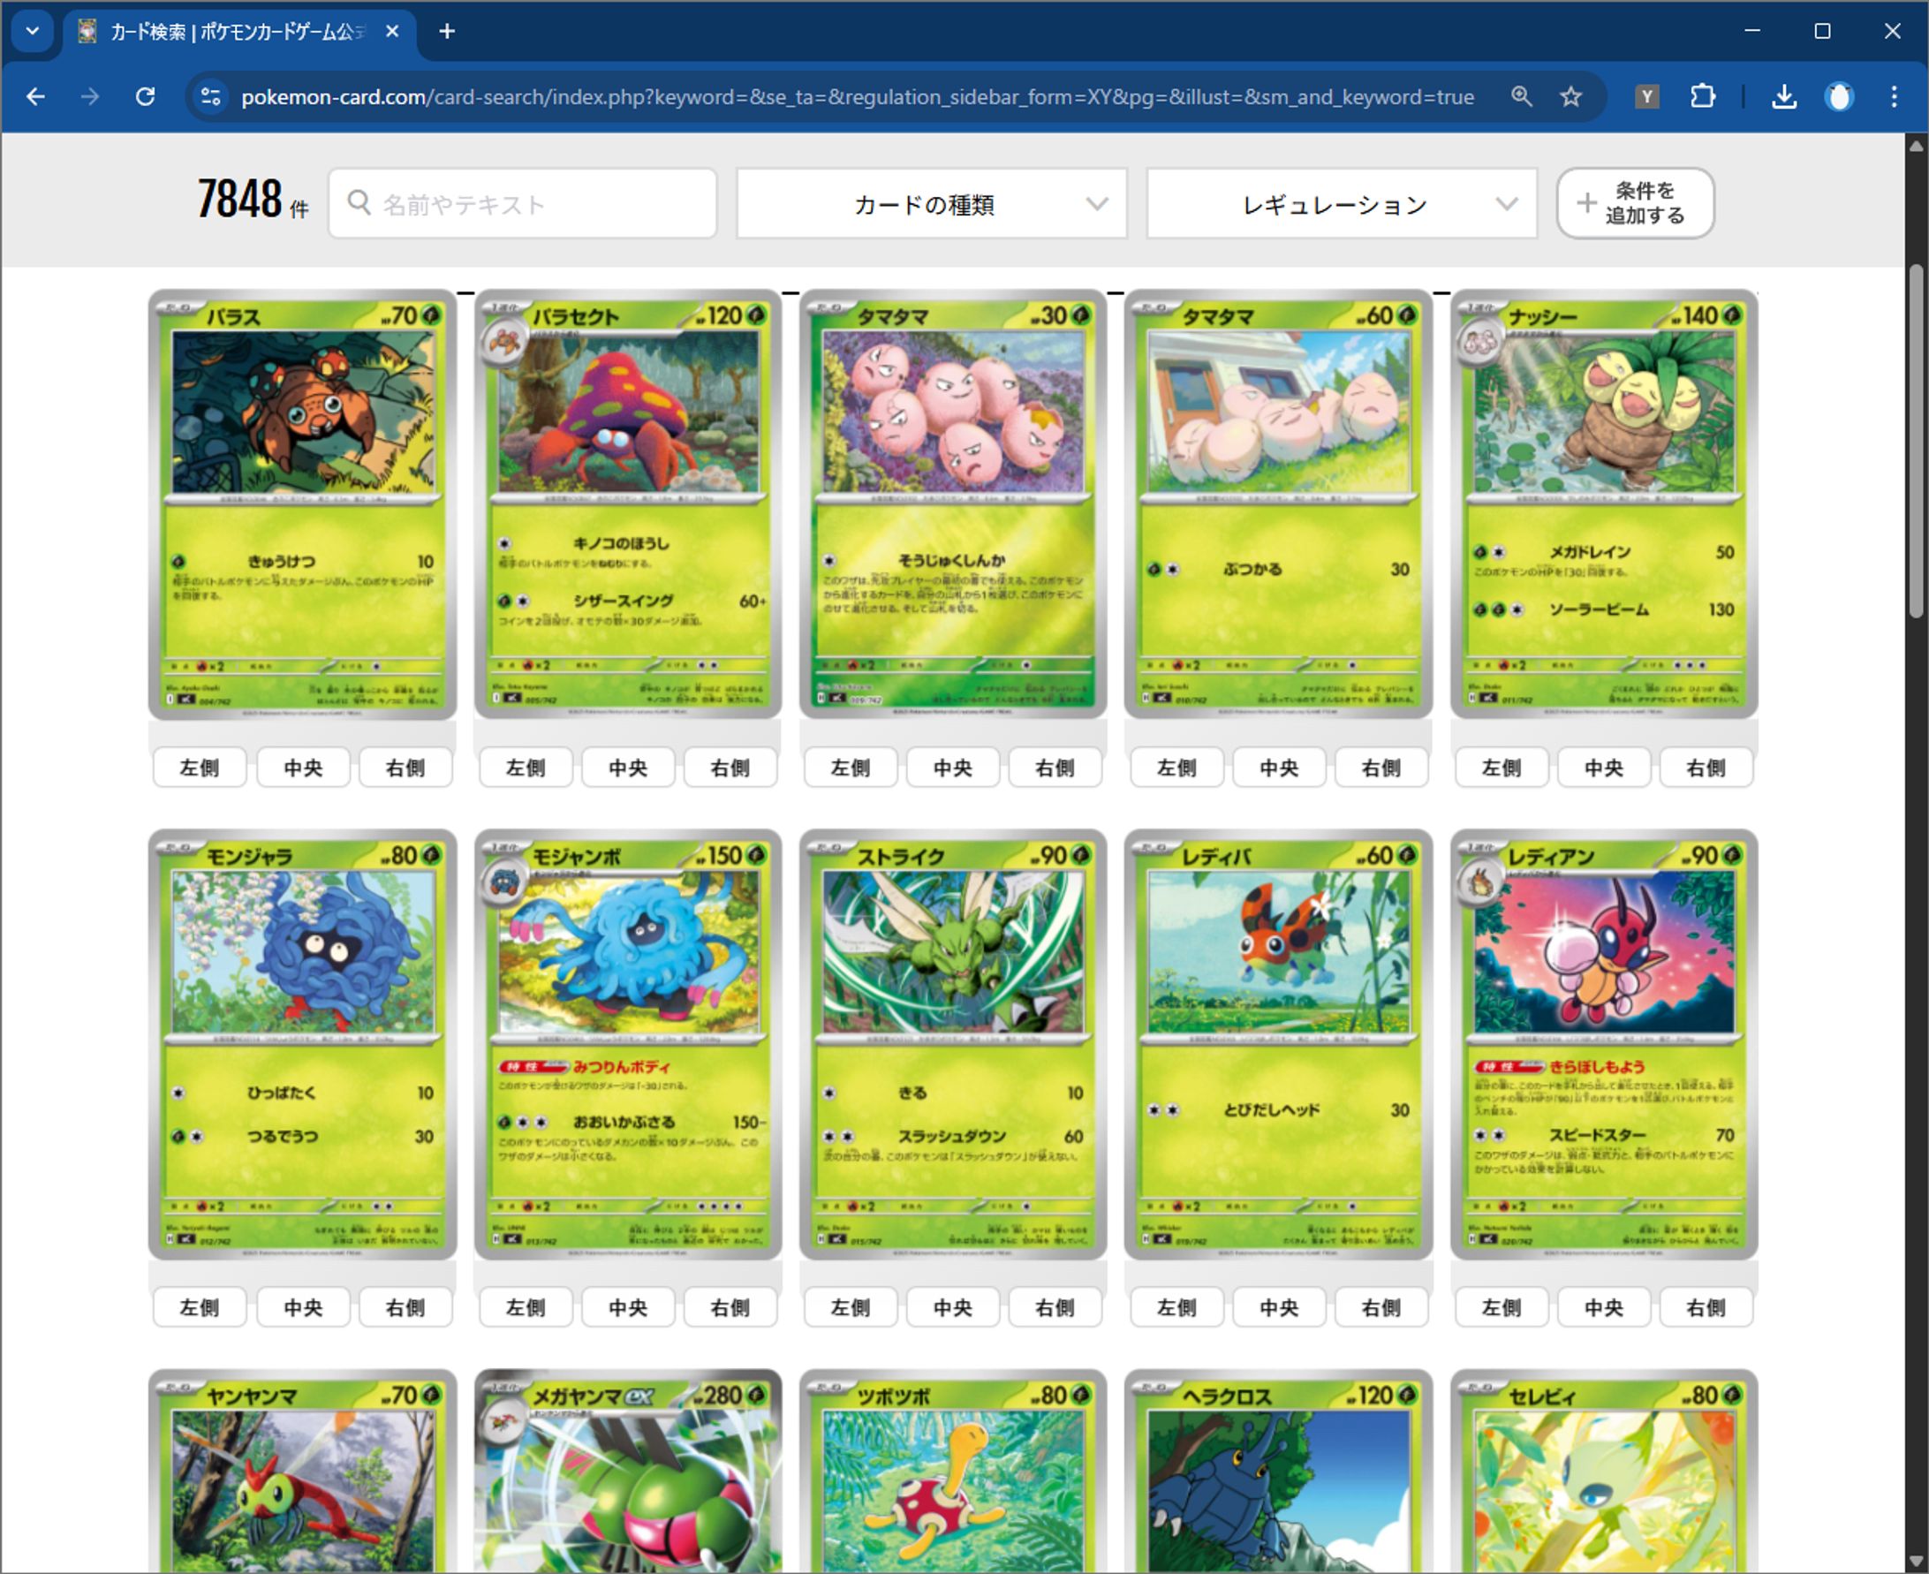Click the 条件を追加する button
The width and height of the screenshot is (1929, 1574).
click(1634, 203)
